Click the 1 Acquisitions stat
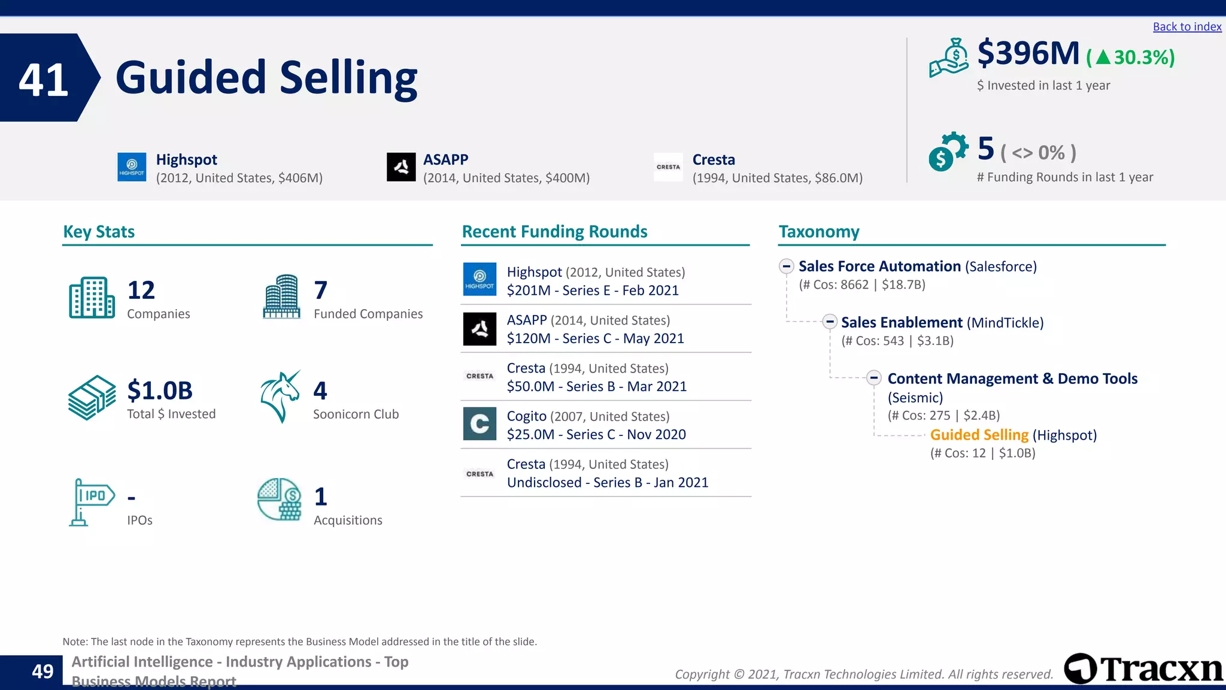Screen dimensions: 1226x690 tap(347, 505)
